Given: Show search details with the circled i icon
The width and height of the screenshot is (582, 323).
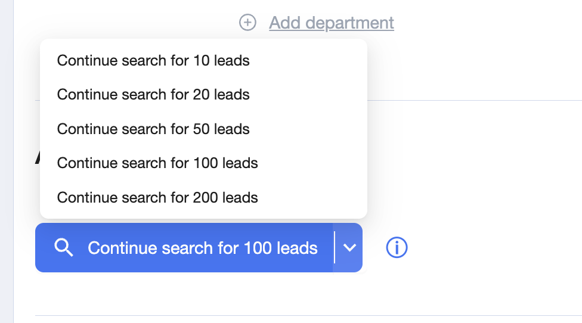Looking at the screenshot, I should tap(397, 248).
